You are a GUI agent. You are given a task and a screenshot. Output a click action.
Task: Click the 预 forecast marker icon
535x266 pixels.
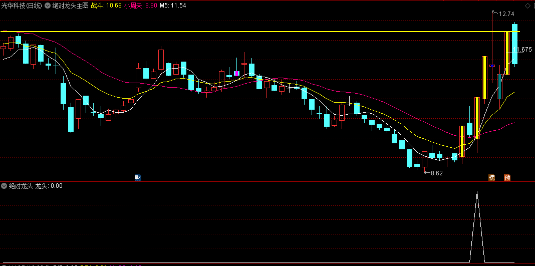pyautogui.click(x=507, y=177)
